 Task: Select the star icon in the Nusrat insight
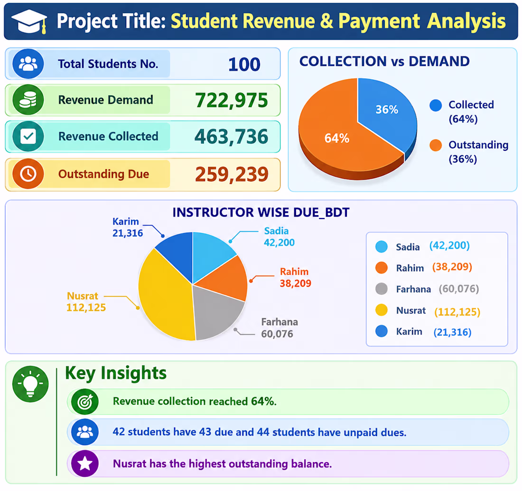(x=85, y=464)
